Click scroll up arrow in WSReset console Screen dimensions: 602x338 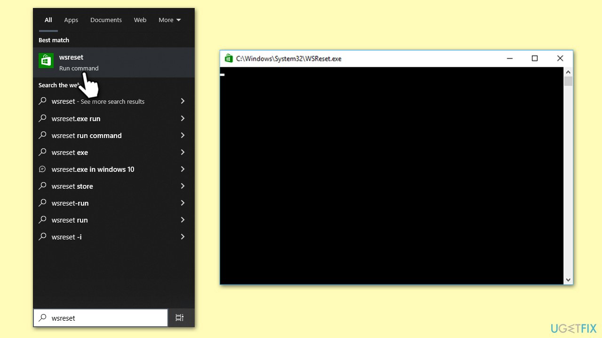point(568,72)
